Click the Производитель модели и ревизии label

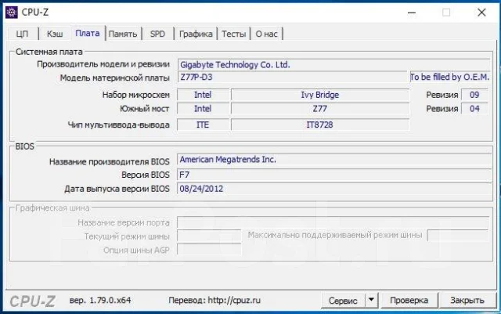tap(103, 64)
